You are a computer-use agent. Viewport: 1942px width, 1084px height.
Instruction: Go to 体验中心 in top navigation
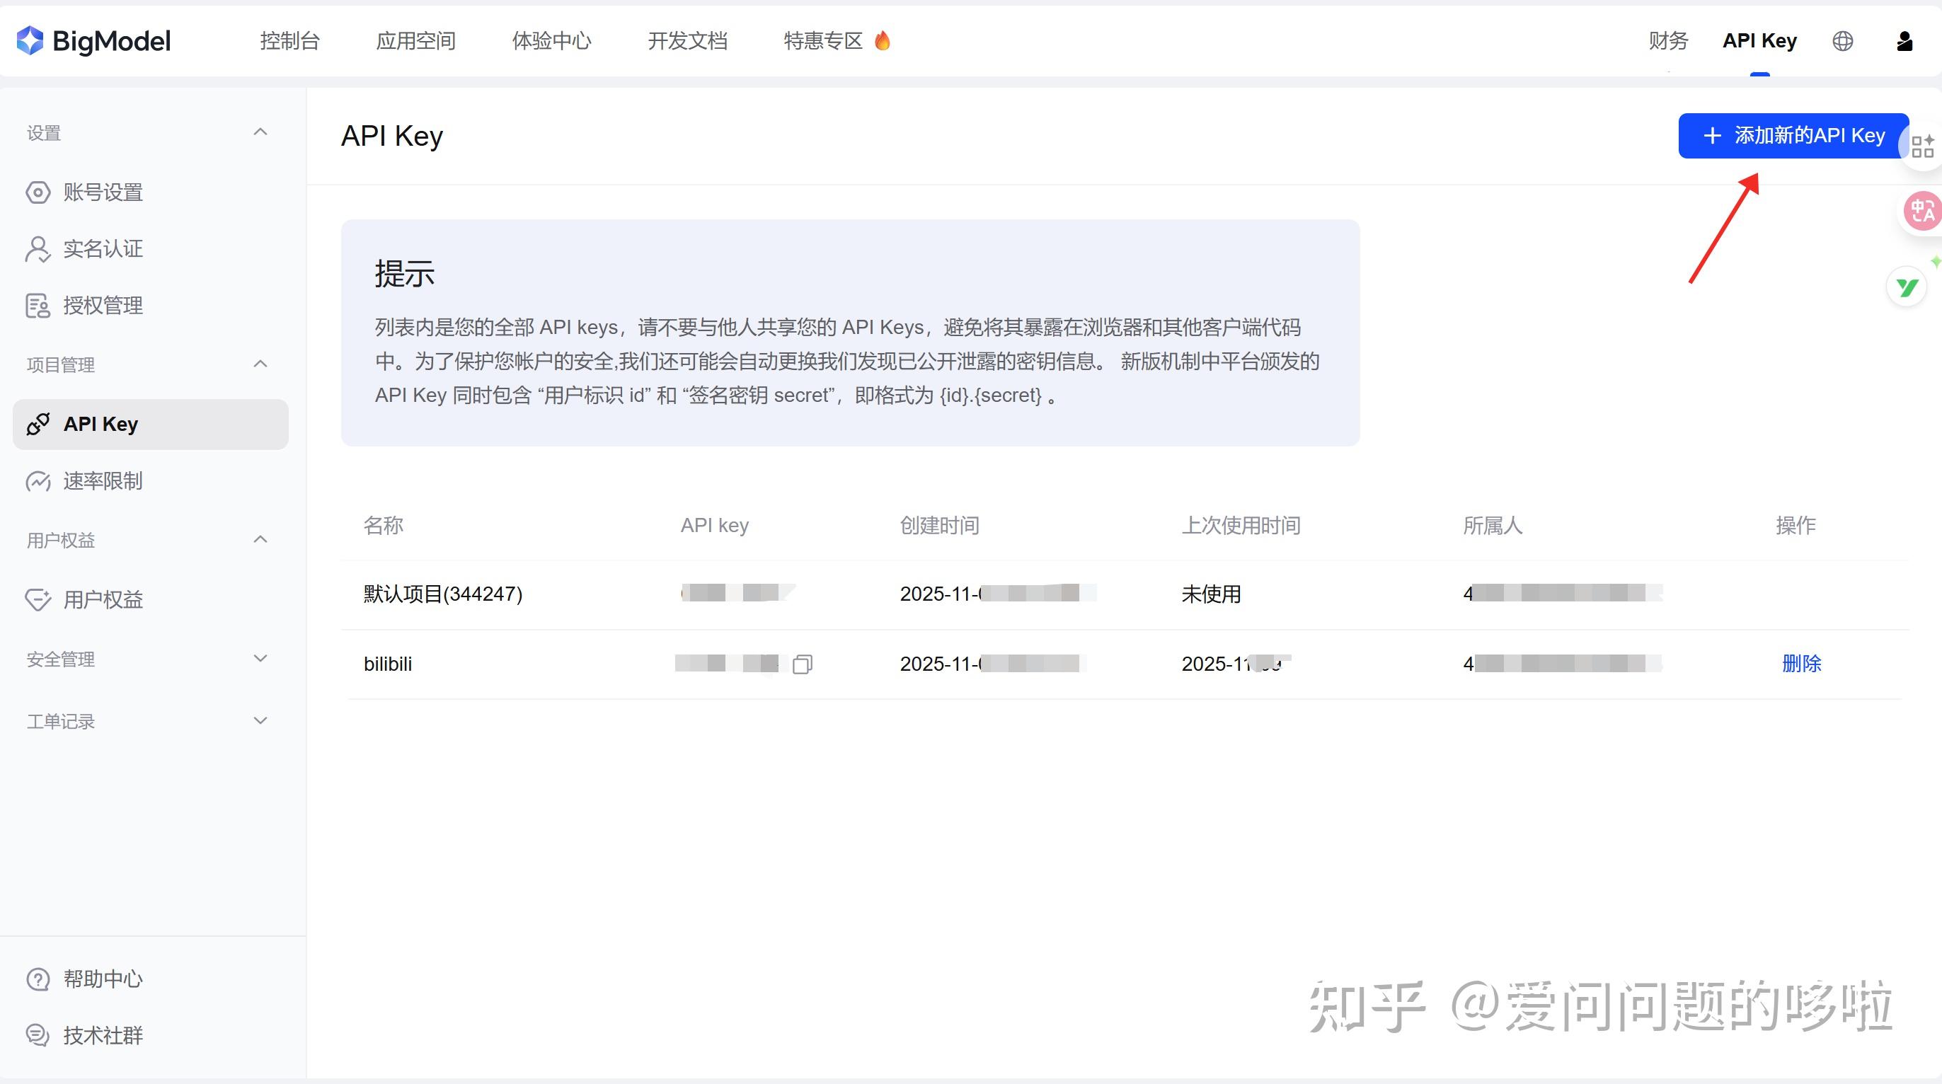tap(552, 41)
